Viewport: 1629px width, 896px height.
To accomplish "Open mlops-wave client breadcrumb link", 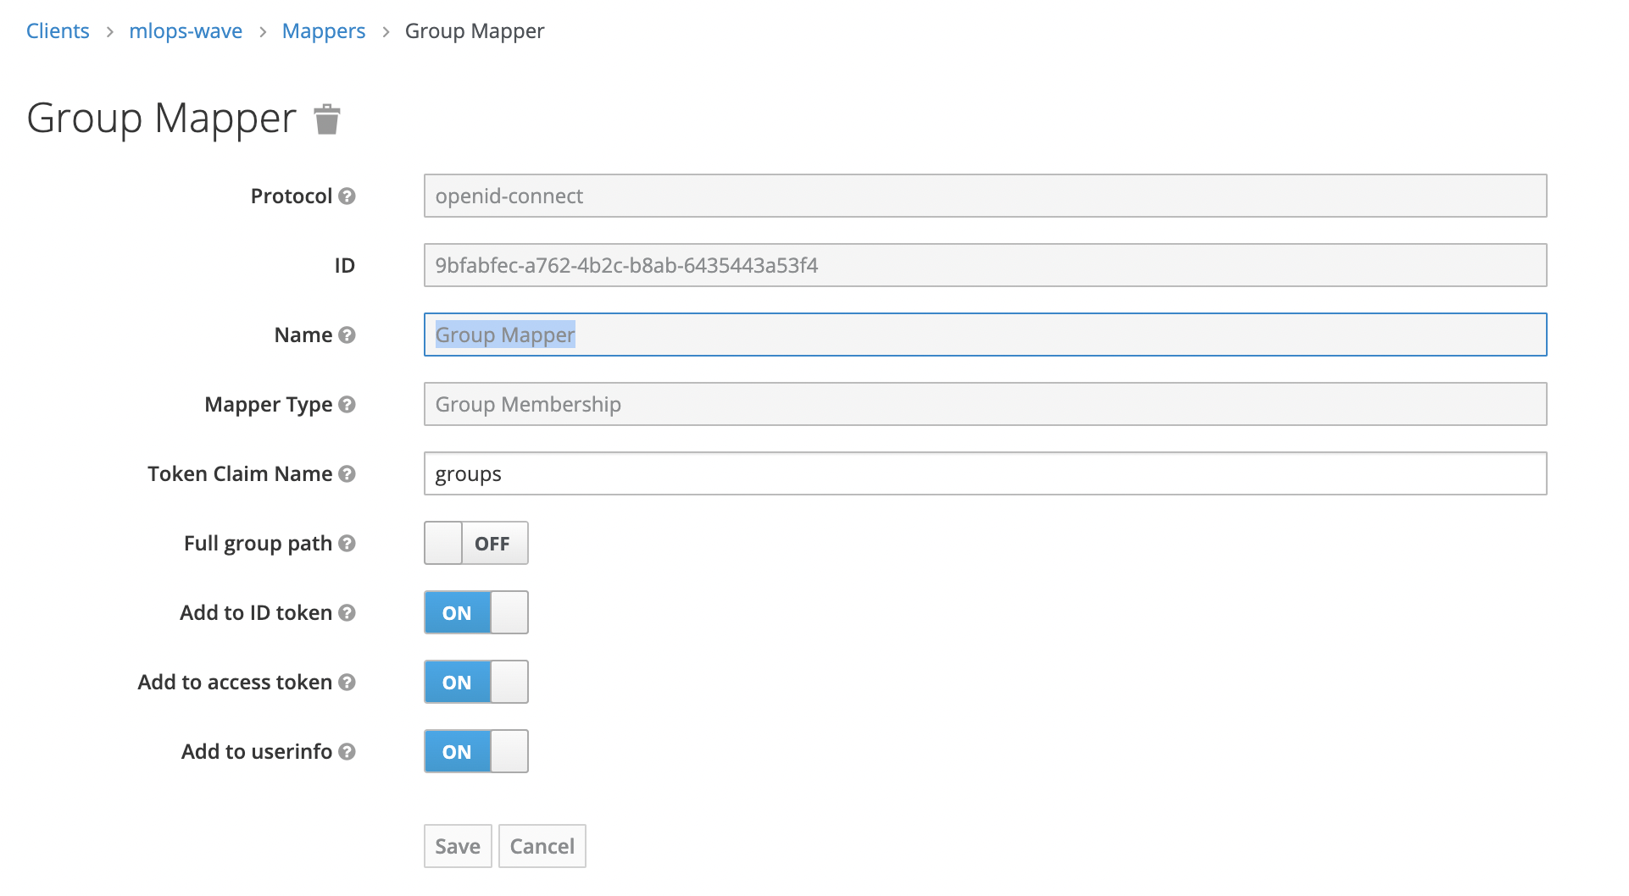I will click(186, 31).
